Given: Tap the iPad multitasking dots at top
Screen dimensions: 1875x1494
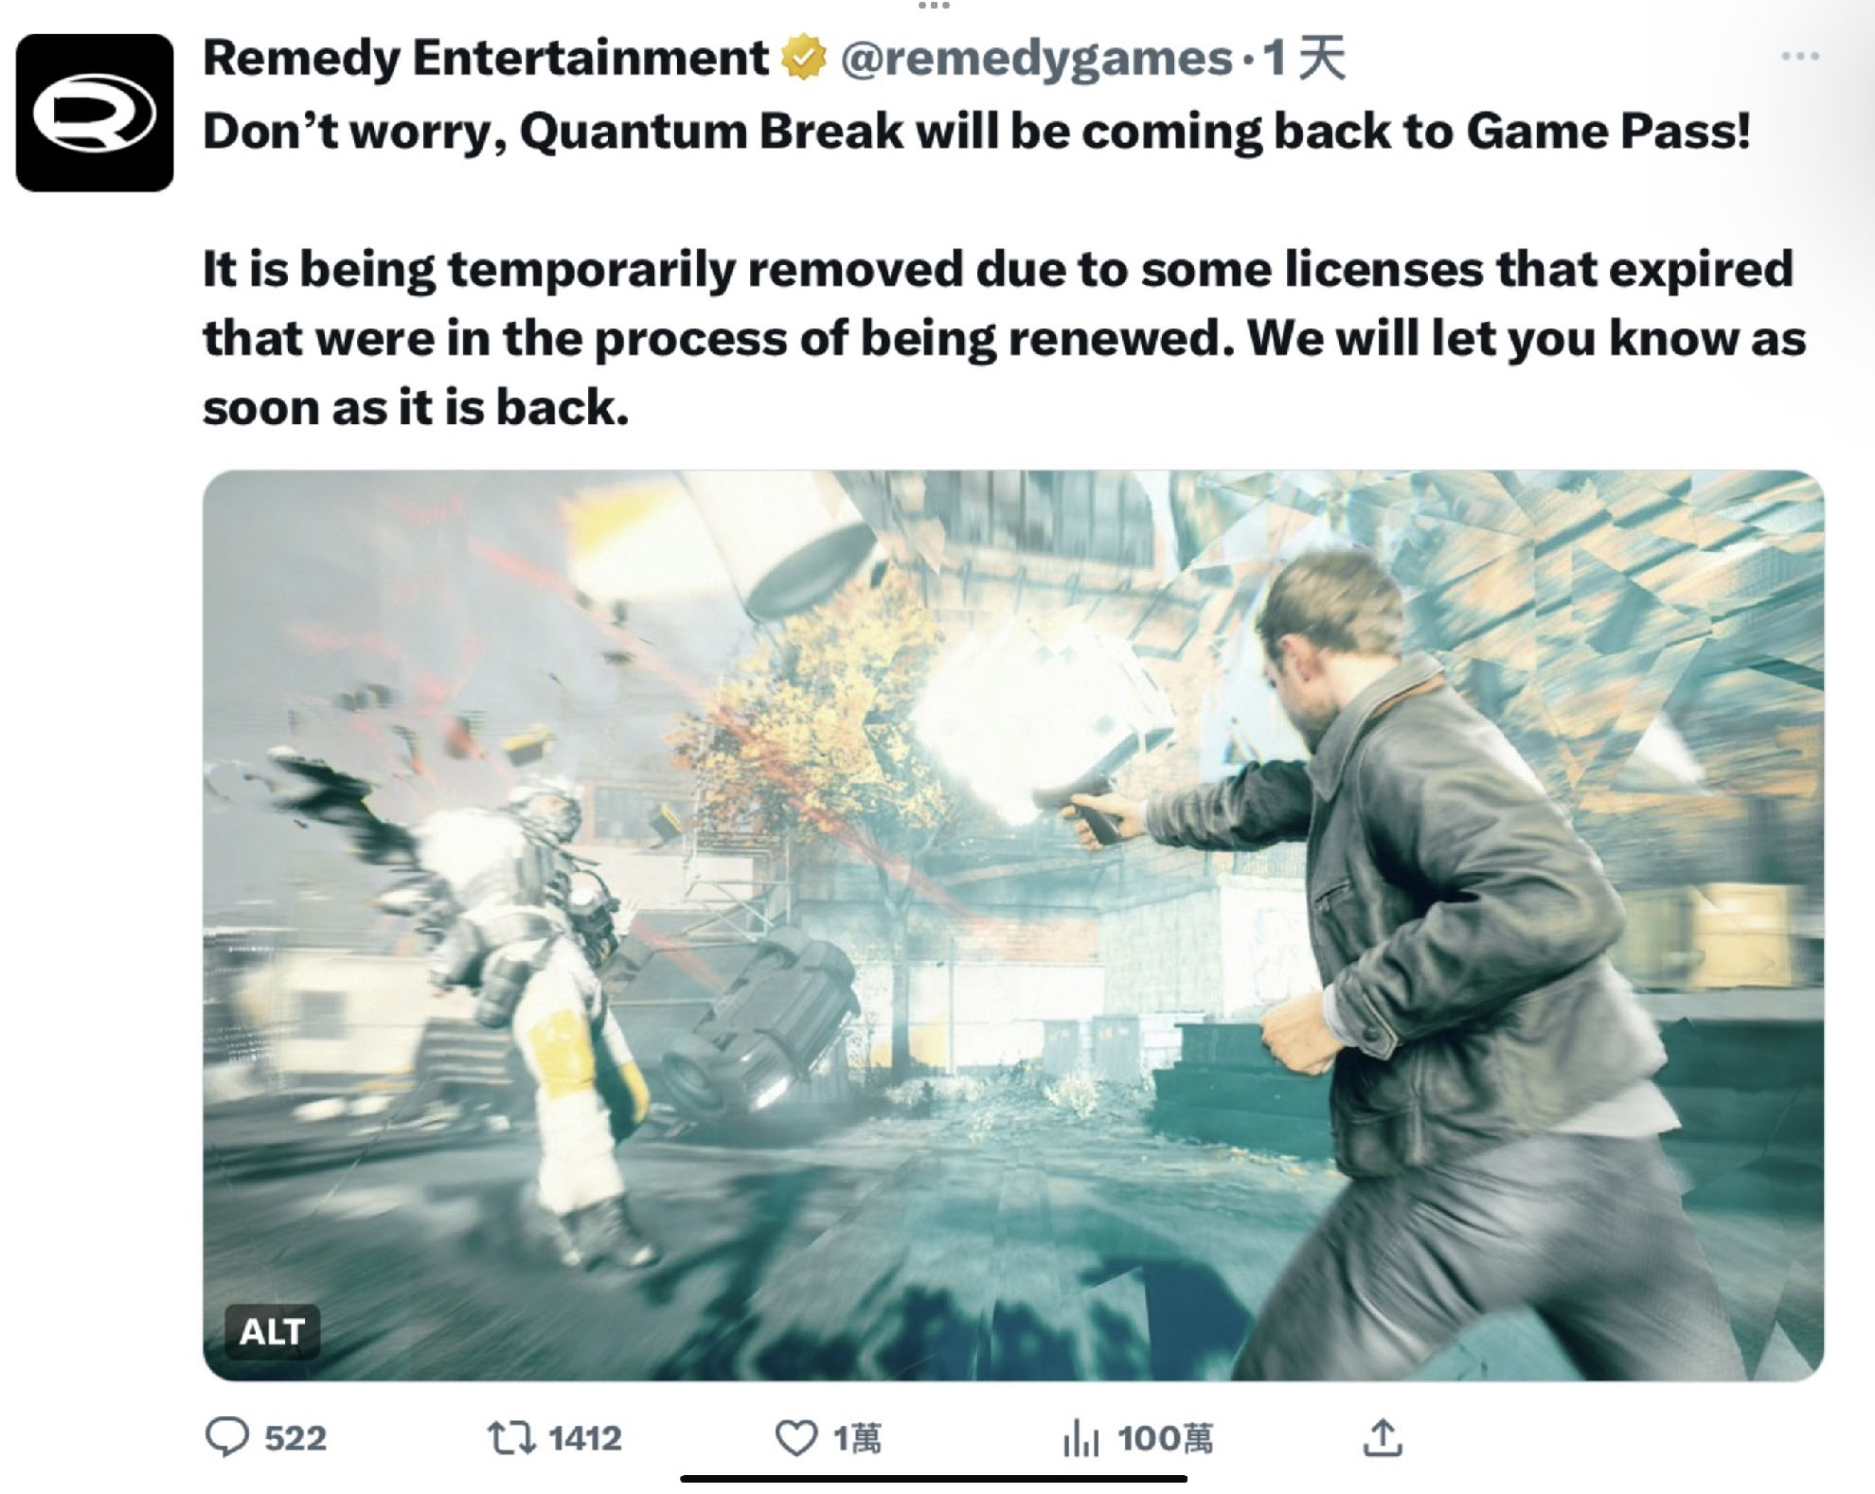Looking at the screenshot, I should [934, 6].
